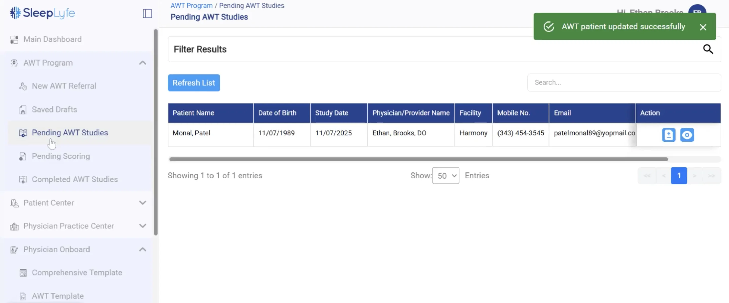Click the AWT Program breadcrumb link
The height and width of the screenshot is (303, 729).
click(191, 5)
